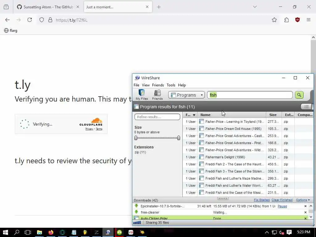Click download arrow icon for free-cleaner
This screenshot has width=316, height=237.
[x=136, y=212]
